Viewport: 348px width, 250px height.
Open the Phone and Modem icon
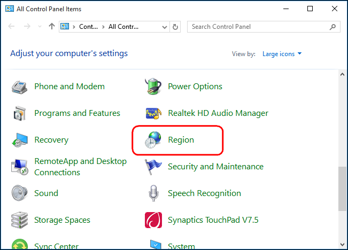pos(20,87)
